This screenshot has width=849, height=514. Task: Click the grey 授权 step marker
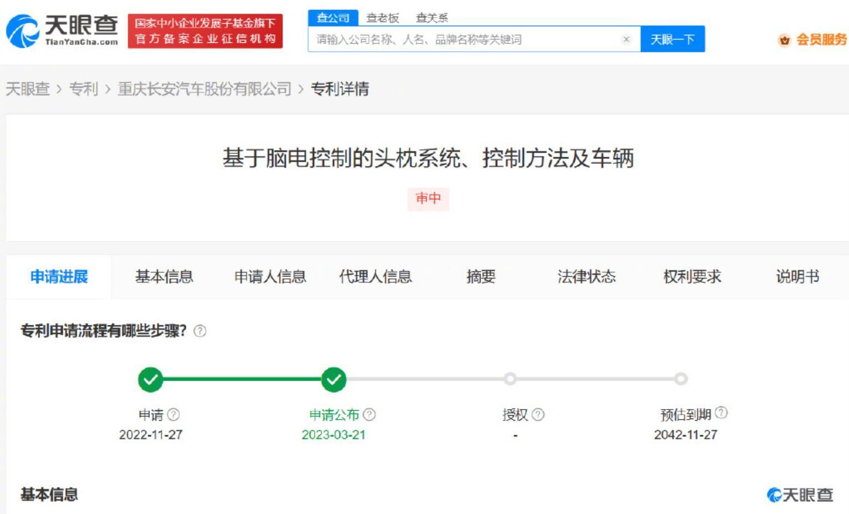(x=510, y=379)
